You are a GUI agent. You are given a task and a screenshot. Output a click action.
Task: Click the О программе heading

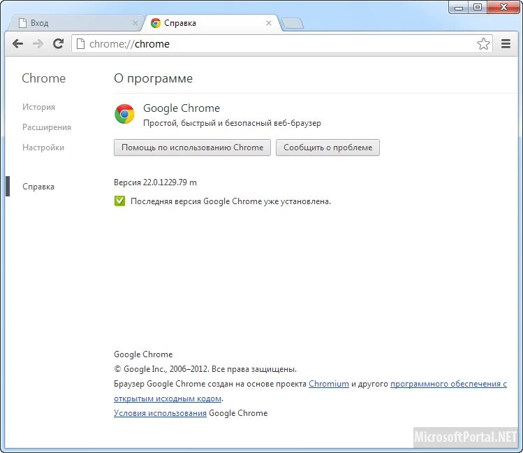pos(153,78)
